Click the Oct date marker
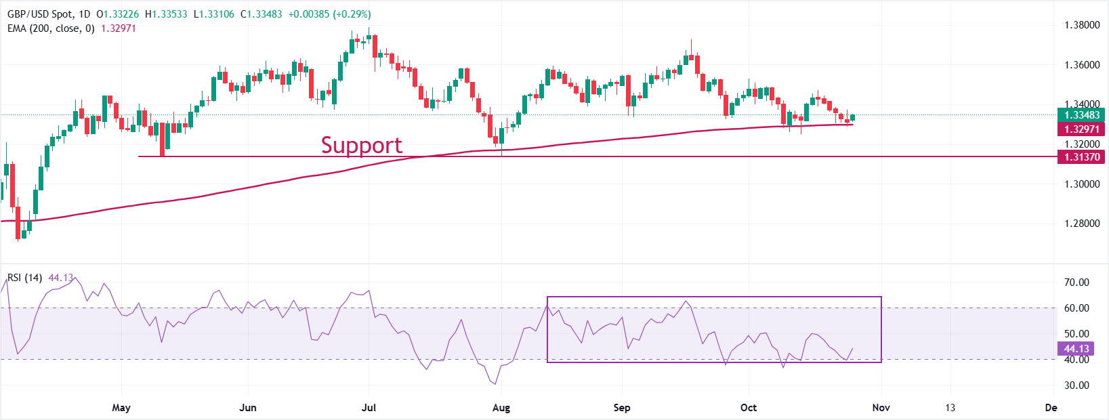Viewport: 1109px width, 420px height. tap(748, 408)
